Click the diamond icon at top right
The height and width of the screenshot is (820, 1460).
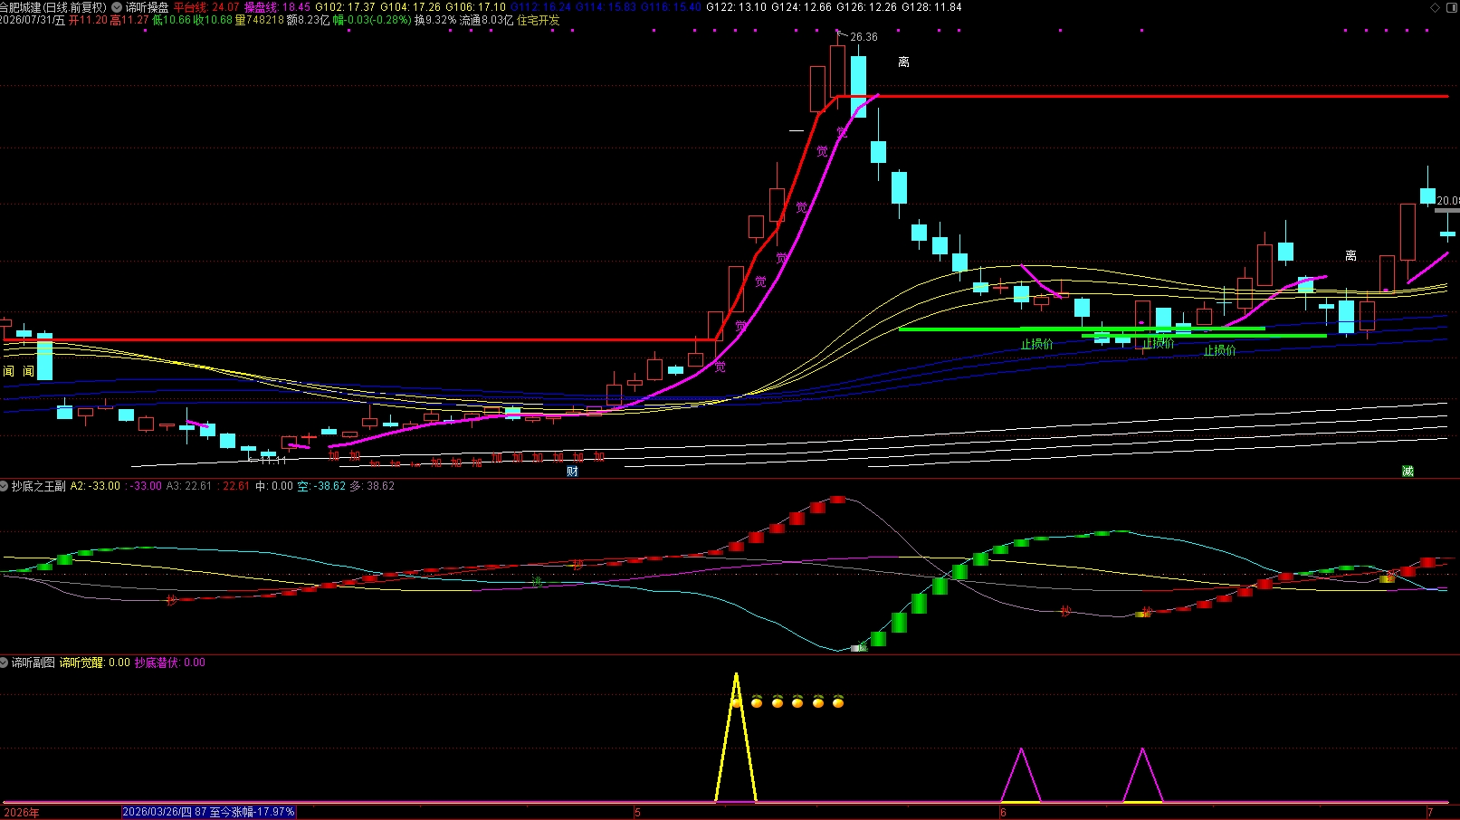[1435, 7]
